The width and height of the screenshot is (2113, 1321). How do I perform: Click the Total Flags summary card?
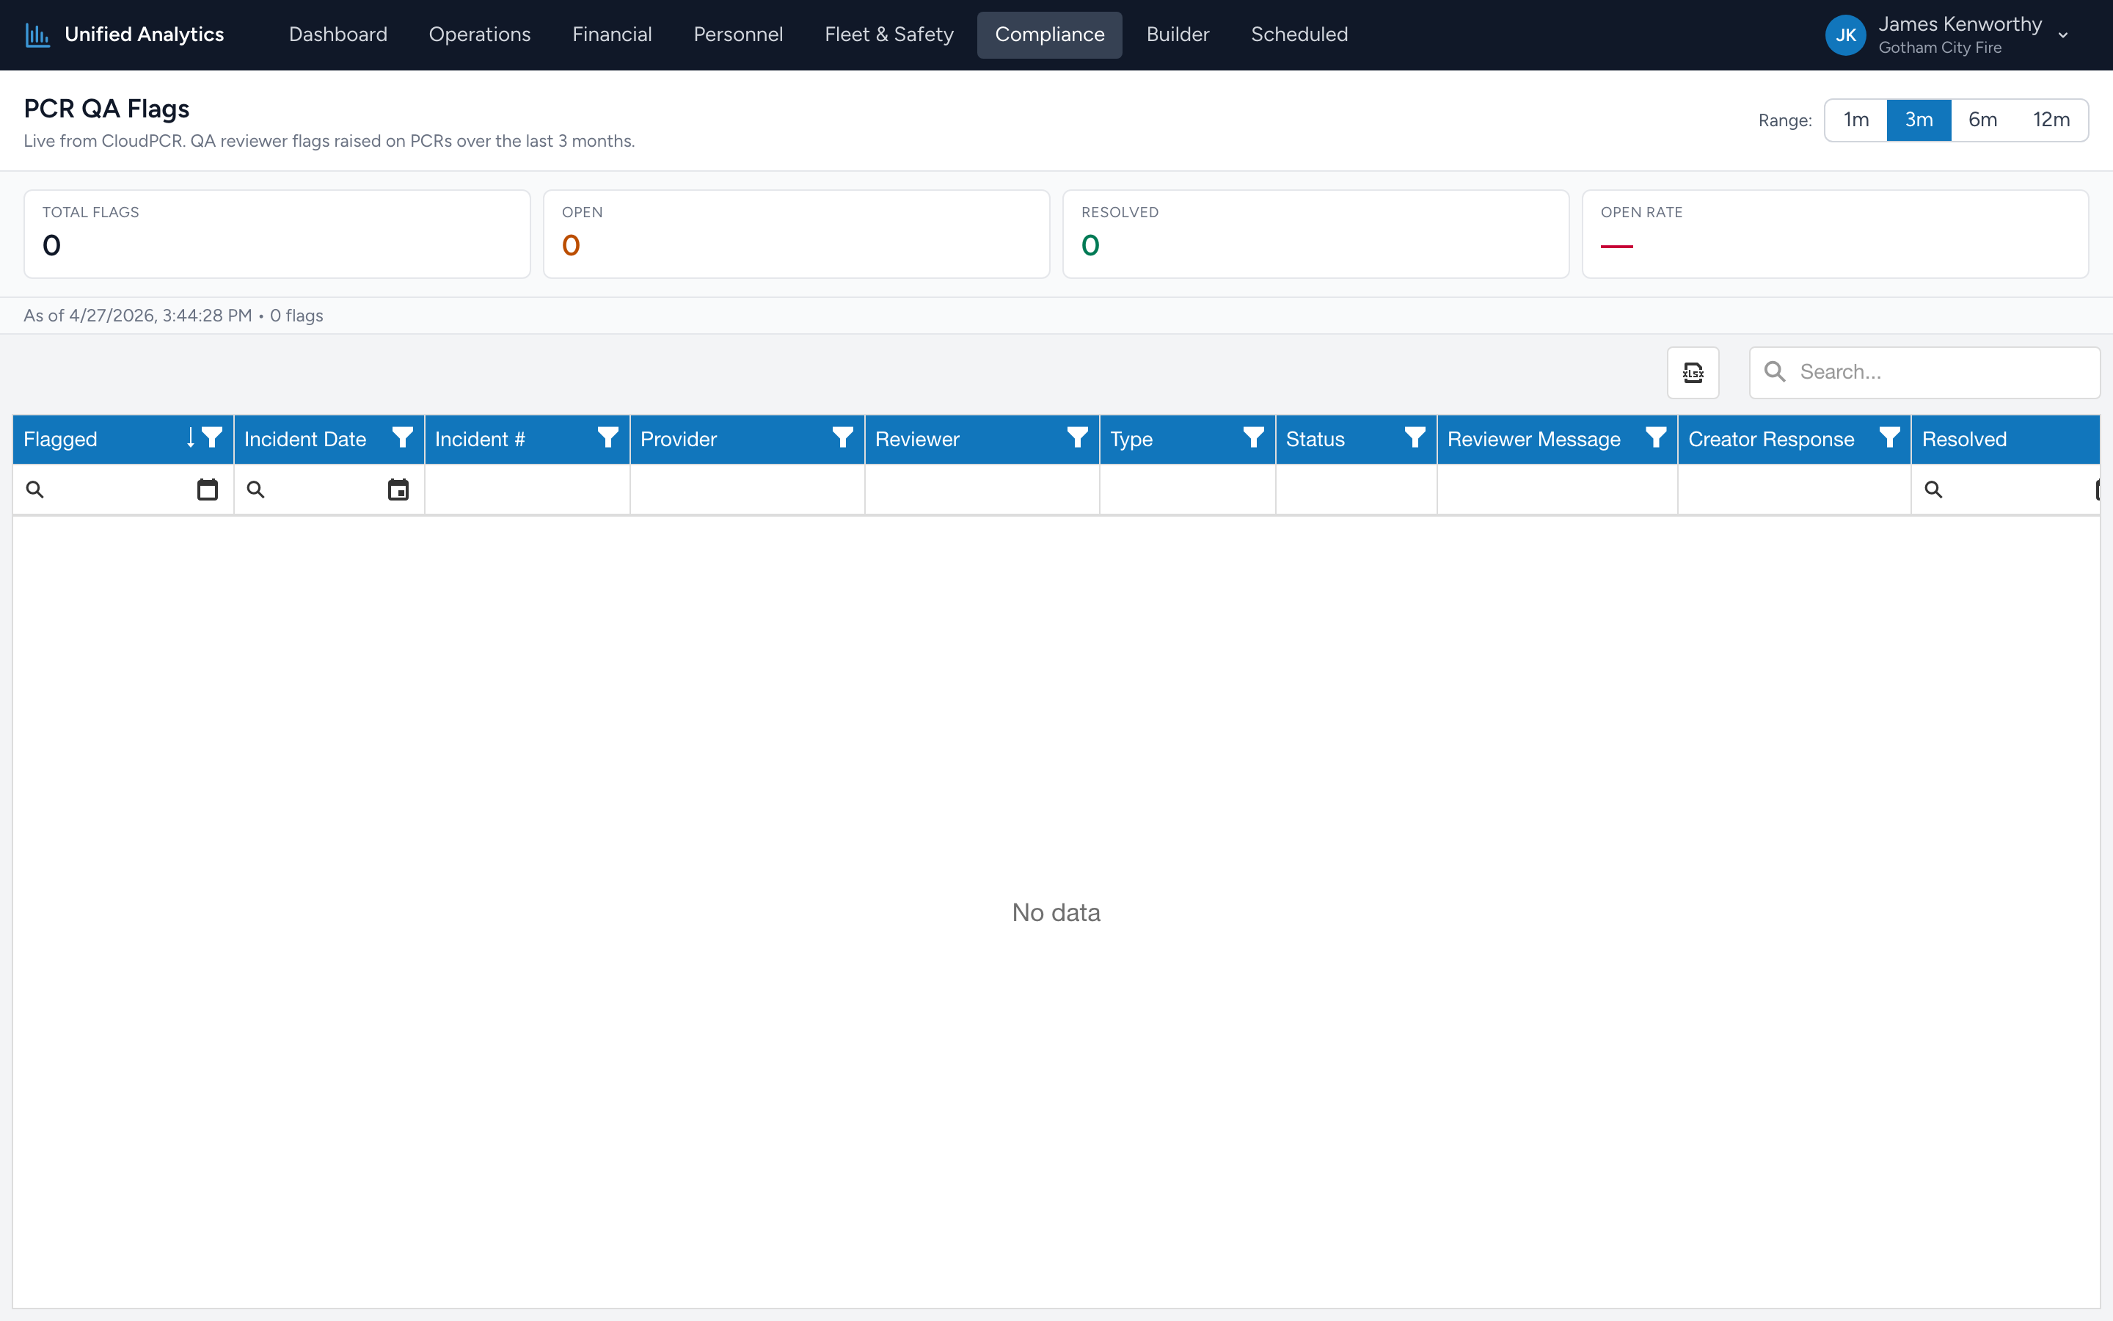pos(277,234)
